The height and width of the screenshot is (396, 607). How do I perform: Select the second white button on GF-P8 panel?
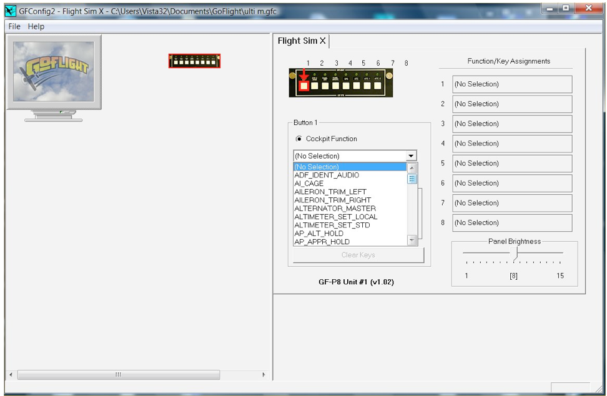314,86
